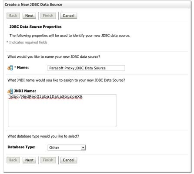Click the bottom Next button

29,160
